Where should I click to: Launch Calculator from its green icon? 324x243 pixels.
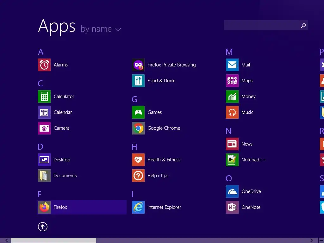(44, 97)
